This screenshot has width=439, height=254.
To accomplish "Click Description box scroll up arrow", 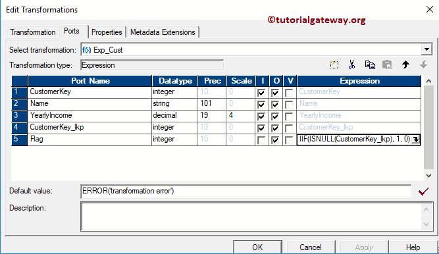I will (426, 209).
